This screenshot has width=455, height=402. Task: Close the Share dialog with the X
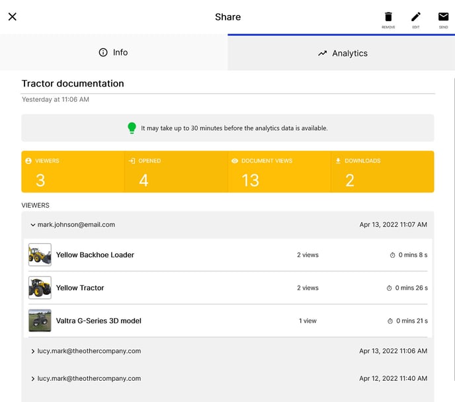coord(13,17)
